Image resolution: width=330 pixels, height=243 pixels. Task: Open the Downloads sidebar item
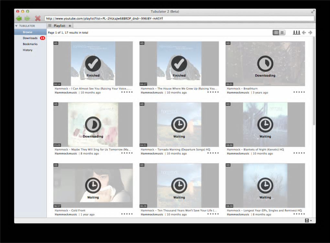click(x=30, y=38)
